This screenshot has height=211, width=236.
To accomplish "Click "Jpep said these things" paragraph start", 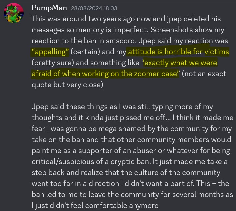I will (x=67, y=107).
